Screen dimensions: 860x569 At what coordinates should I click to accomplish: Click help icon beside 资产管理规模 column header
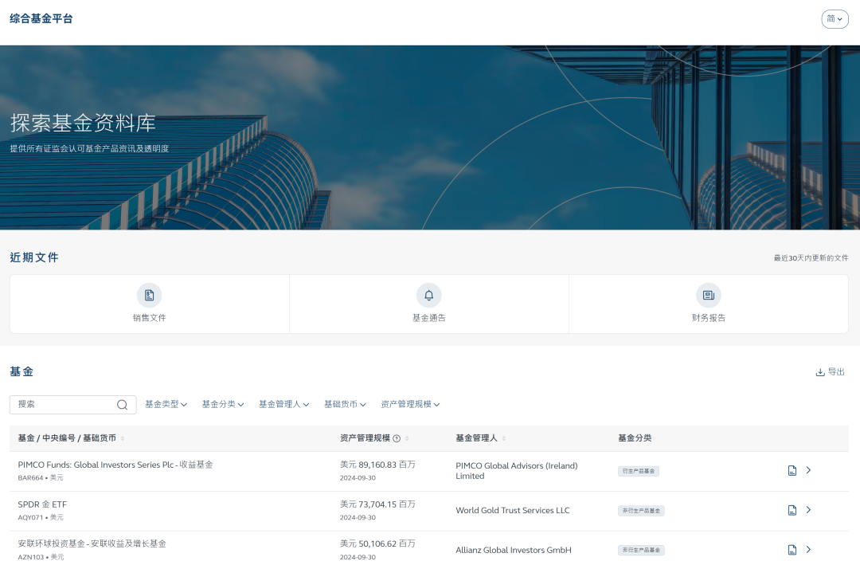point(397,438)
